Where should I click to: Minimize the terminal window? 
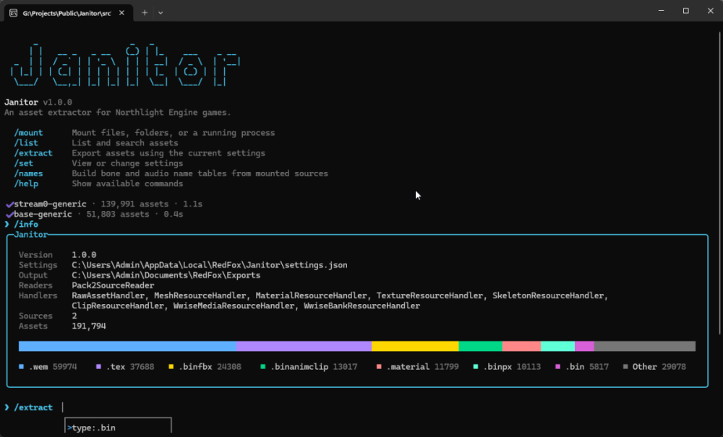coord(662,11)
